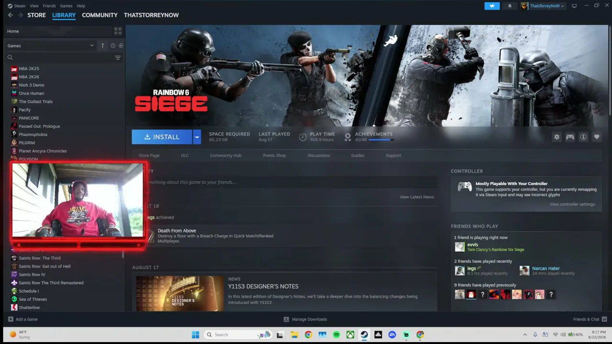Open the announcements megaphone button

(x=492, y=6)
